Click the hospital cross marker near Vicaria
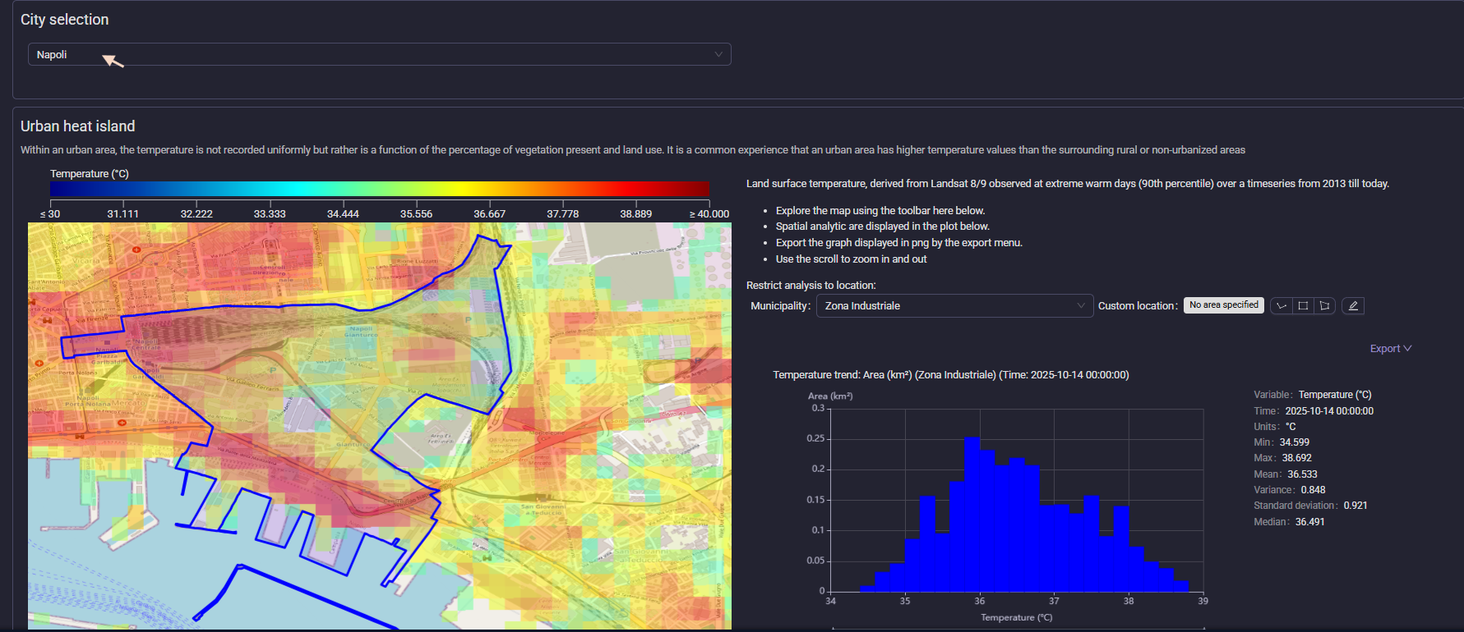Screen dimensions: 1464x632 coord(136,249)
